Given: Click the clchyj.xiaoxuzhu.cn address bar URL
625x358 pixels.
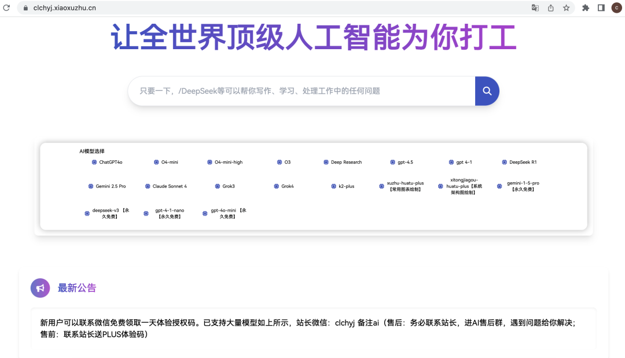Looking at the screenshot, I should [x=65, y=8].
